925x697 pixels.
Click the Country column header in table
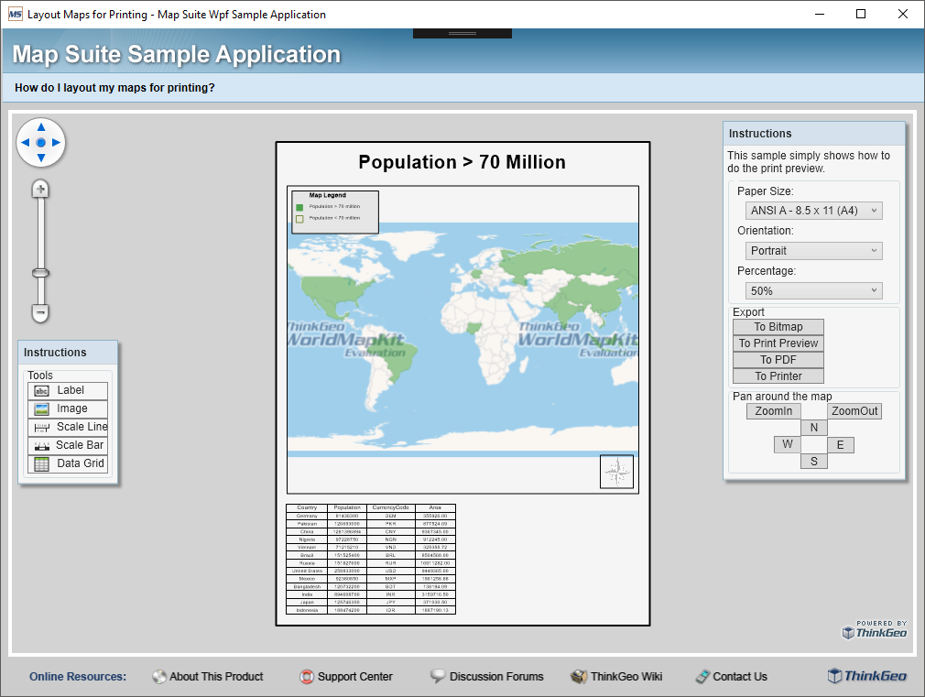click(307, 507)
